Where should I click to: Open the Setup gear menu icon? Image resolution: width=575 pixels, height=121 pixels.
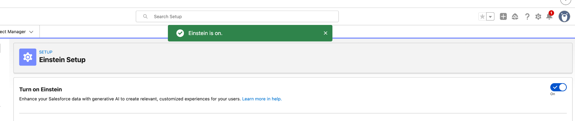[x=538, y=17]
